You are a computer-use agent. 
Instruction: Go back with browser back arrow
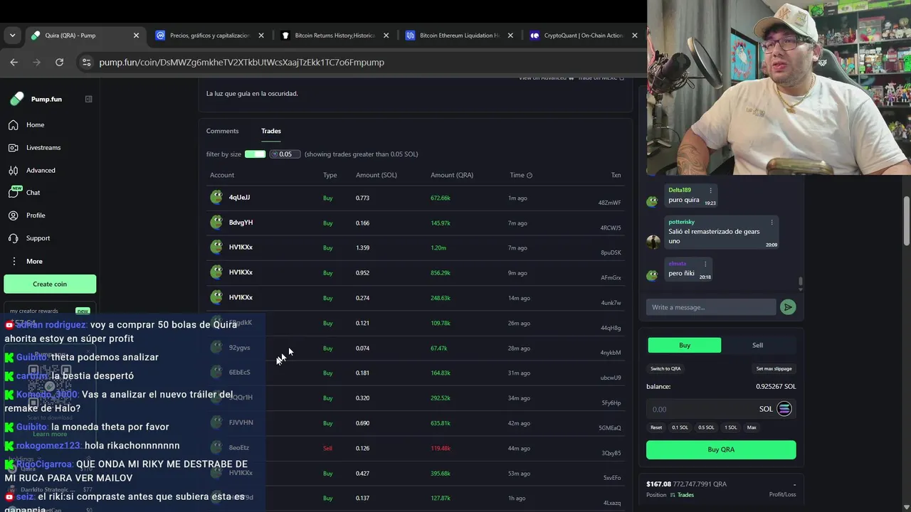pyautogui.click(x=14, y=62)
